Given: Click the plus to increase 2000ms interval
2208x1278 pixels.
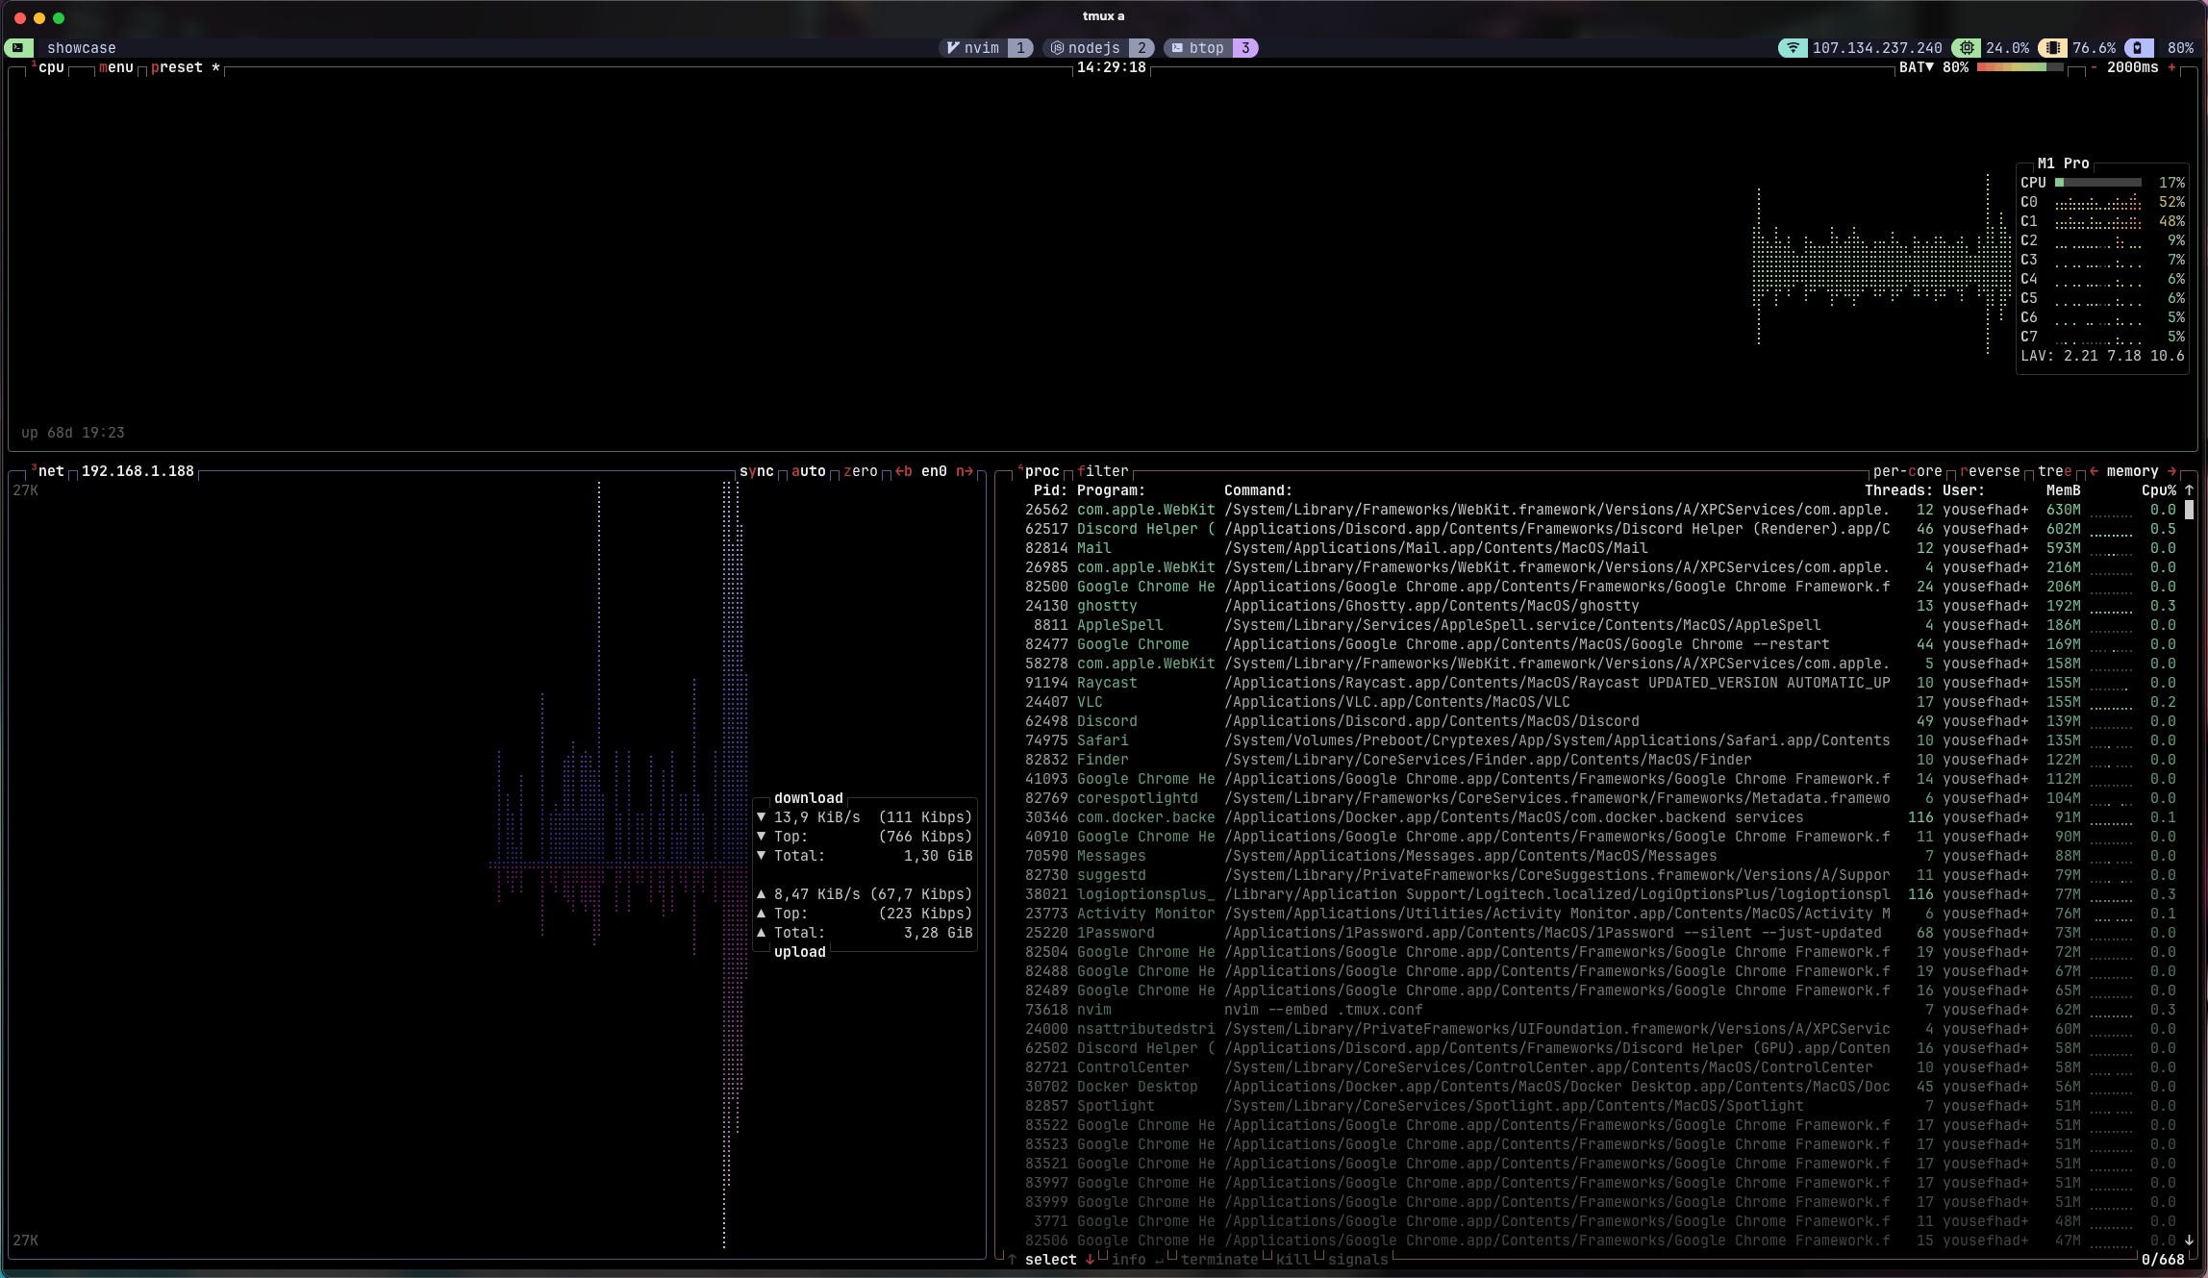Looking at the screenshot, I should coord(2171,67).
